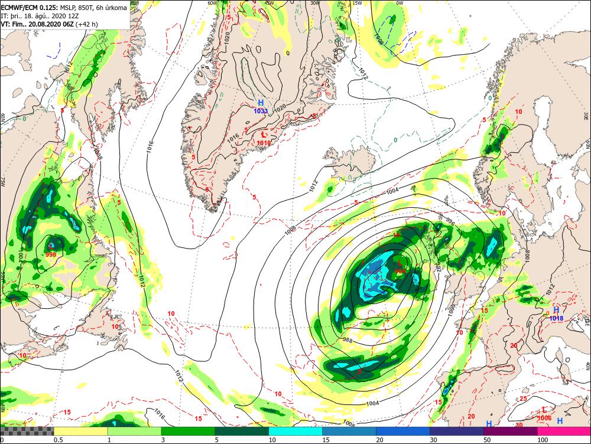Click the red '25' temperature label
The height and width of the screenshot is (444, 591).
(523, 399)
